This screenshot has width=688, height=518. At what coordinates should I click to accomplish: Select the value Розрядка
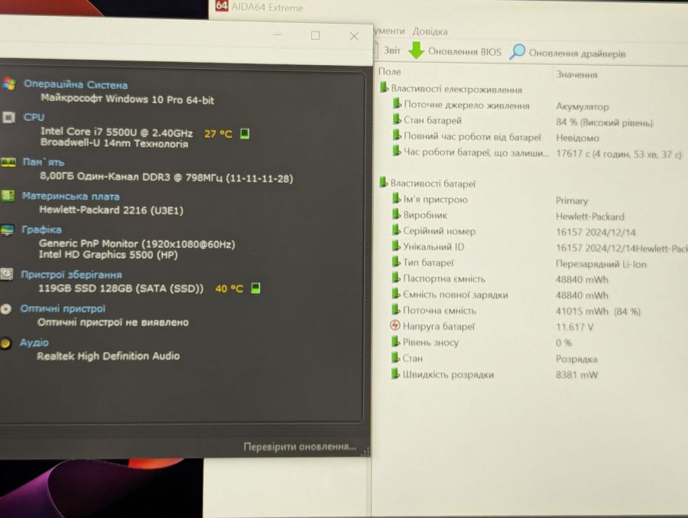pyautogui.click(x=576, y=359)
